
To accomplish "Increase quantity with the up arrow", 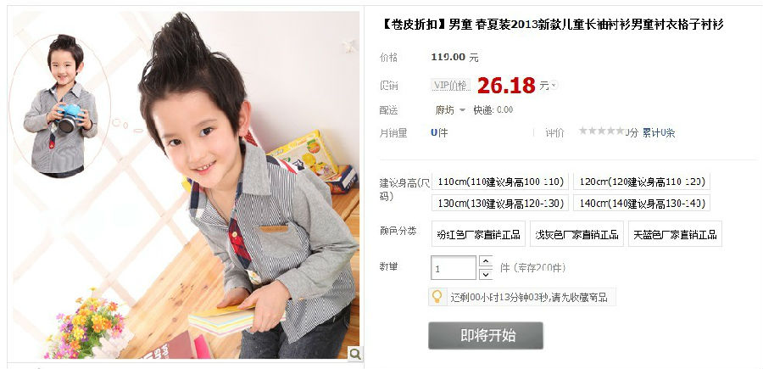I will point(486,261).
